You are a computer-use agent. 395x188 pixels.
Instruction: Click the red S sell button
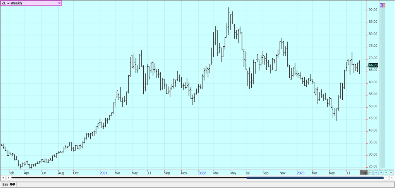[x=384, y=5]
